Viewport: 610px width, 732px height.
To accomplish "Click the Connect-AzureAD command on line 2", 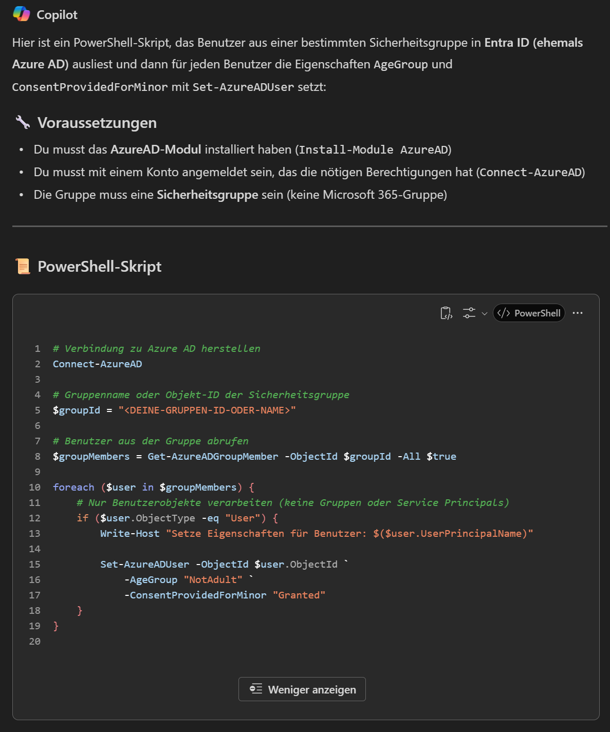I will coord(97,364).
